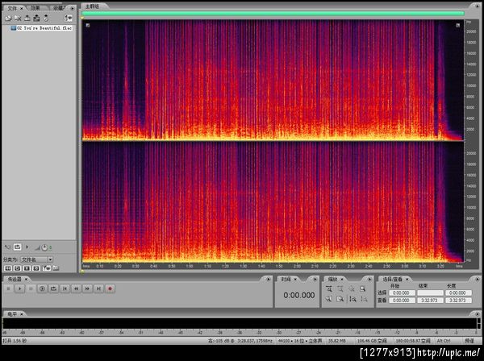Select the 主群组 (Main) panel tab
The height and width of the screenshot is (361, 484).
[x=92, y=6]
